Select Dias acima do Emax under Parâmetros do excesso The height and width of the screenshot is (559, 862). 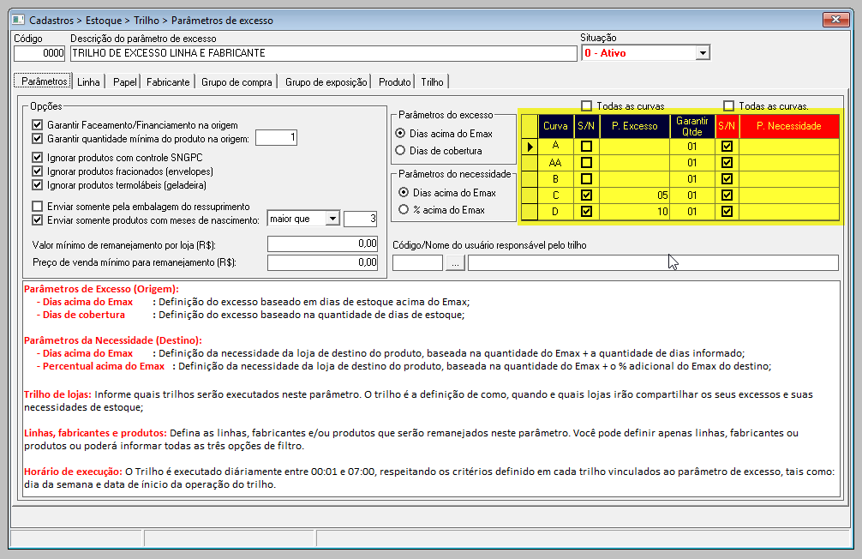[x=400, y=133]
